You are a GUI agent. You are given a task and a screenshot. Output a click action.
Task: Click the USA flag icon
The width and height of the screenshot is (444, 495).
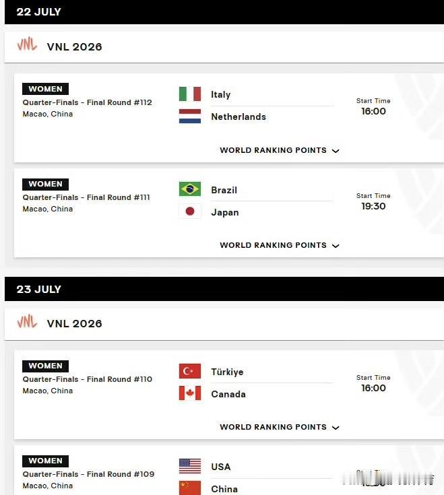tap(190, 466)
